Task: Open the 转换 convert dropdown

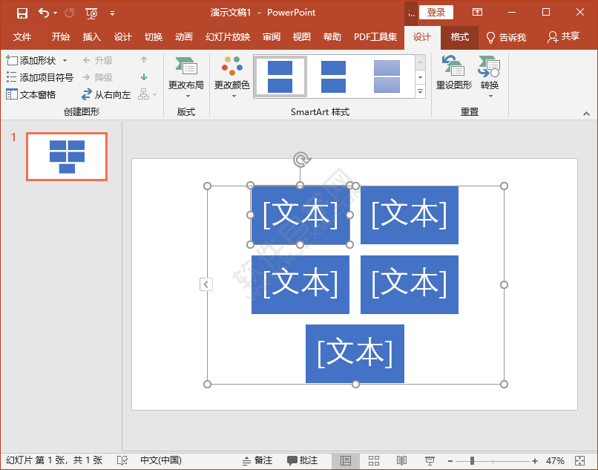Action: pos(490,77)
